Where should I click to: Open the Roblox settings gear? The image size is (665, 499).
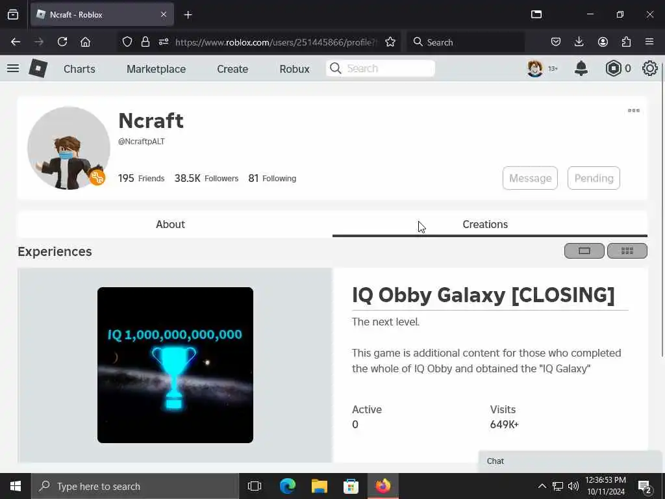pyautogui.click(x=649, y=68)
